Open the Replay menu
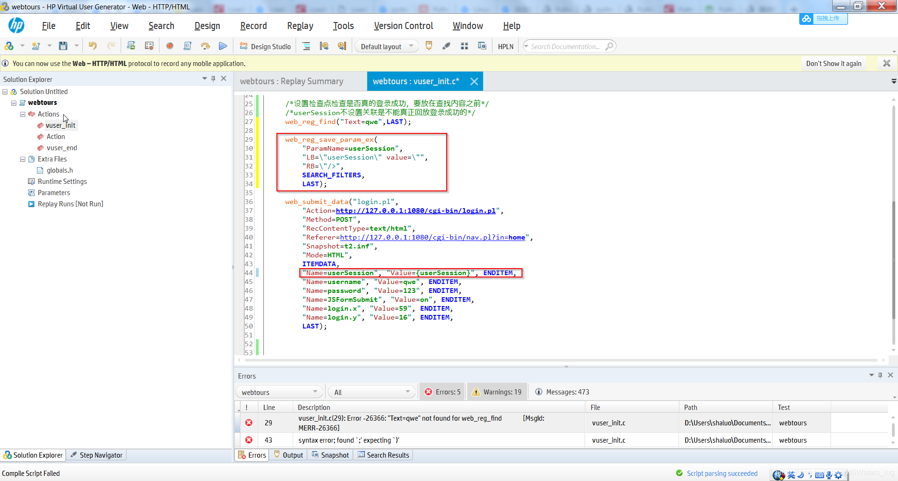The width and height of the screenshot is (898, 481). point(300,26)
